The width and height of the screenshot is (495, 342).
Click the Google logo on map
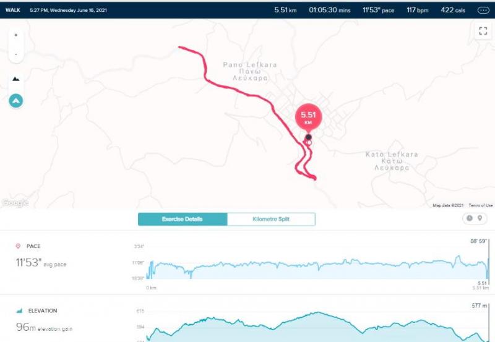point(14,203)
